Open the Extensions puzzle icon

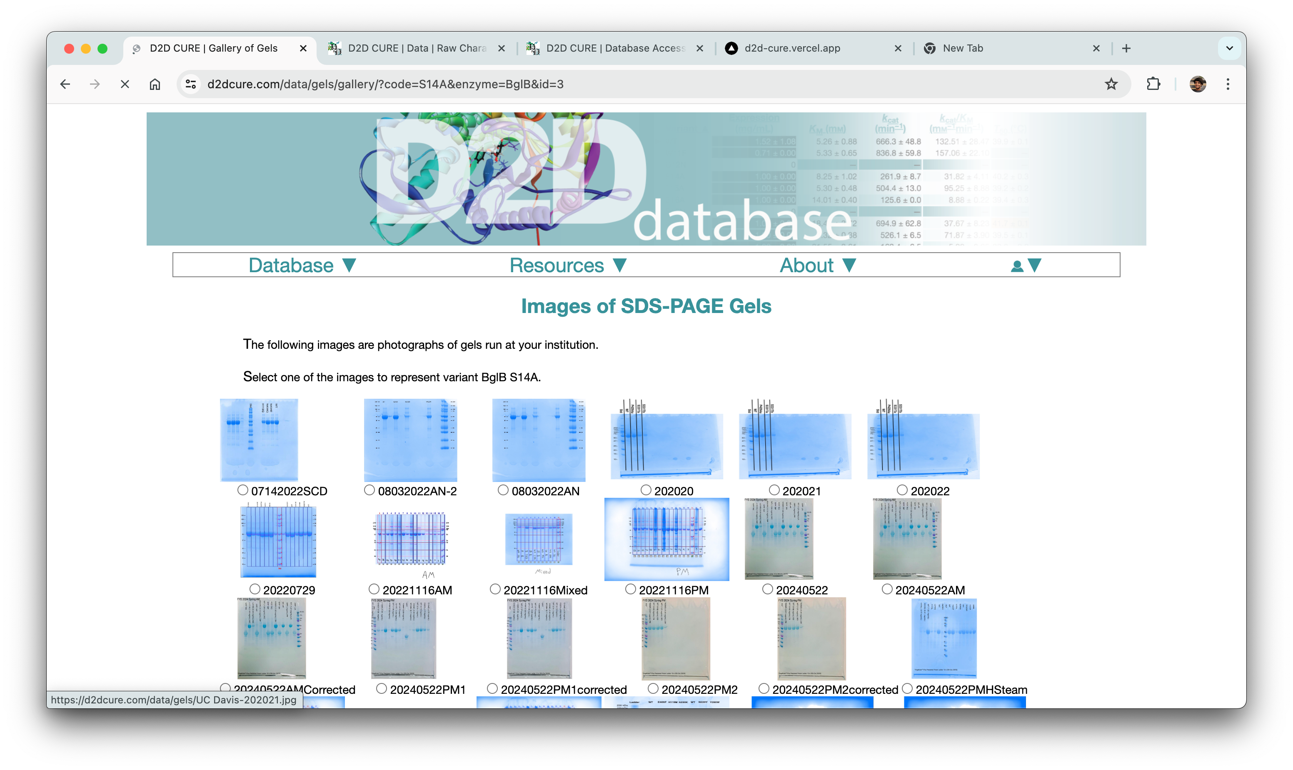click(1153, 84)
